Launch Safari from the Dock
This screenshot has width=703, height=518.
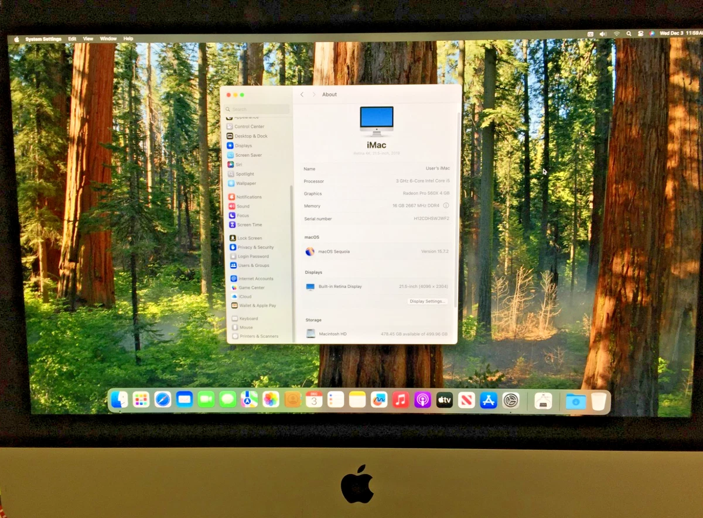162,400
